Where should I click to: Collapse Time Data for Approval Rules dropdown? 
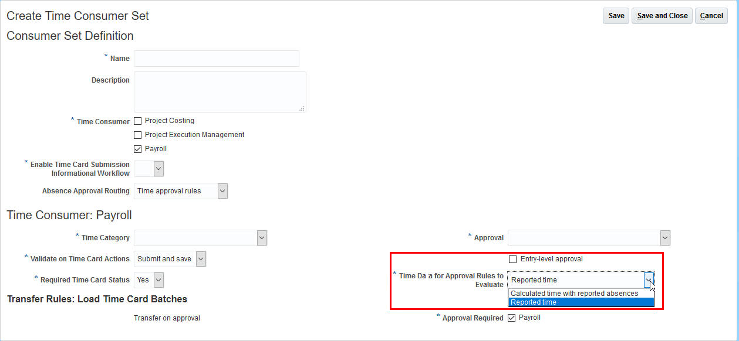[x=648, y=280]
